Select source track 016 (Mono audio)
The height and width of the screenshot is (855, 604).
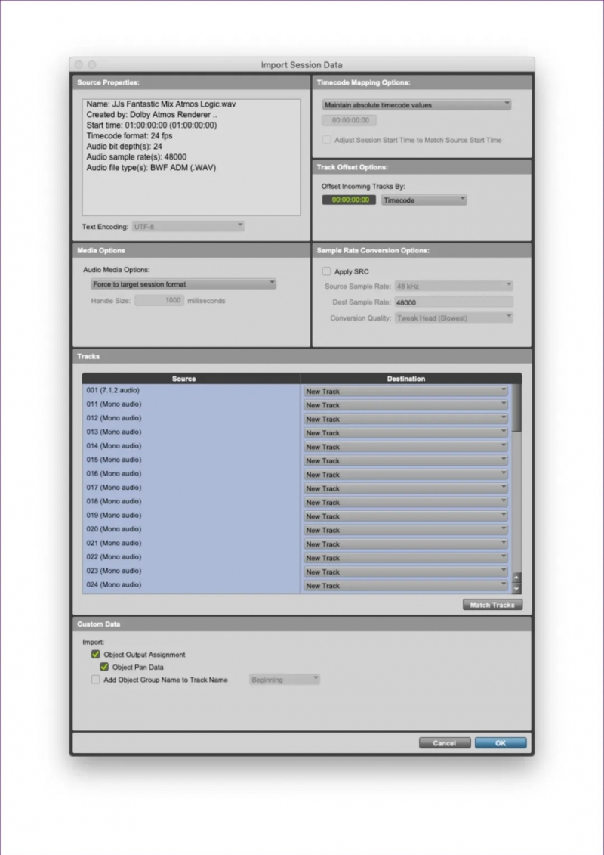[x=191, y=474]
